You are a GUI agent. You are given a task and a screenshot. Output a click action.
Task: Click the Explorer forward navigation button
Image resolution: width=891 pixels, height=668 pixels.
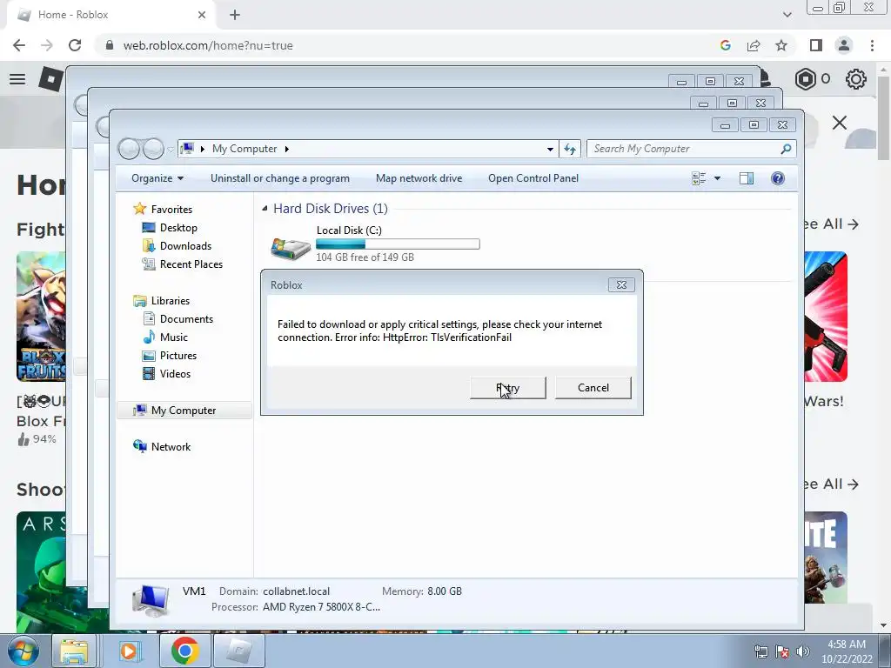point(153,149)
